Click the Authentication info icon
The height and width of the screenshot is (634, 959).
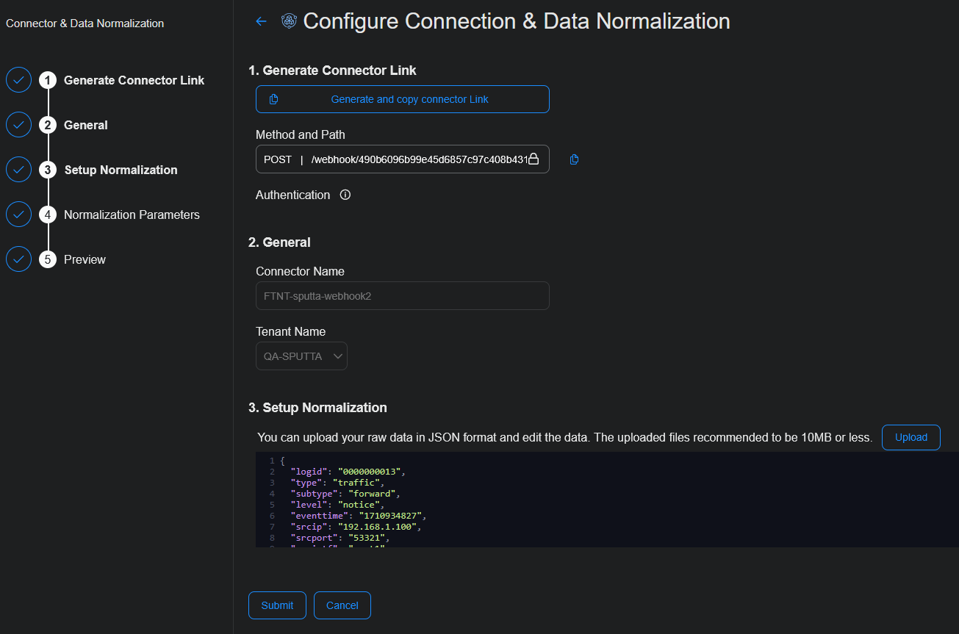(x=345, y=195)
